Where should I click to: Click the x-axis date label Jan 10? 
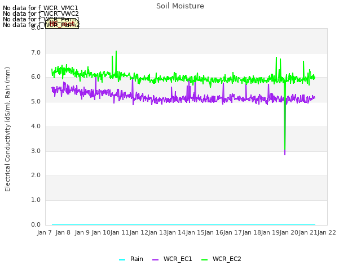coord(101,232)
